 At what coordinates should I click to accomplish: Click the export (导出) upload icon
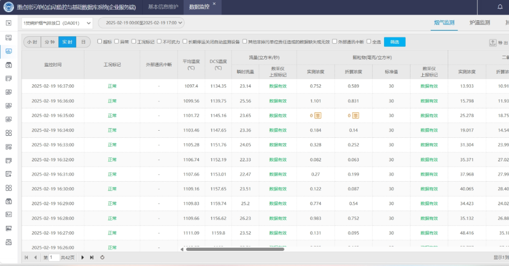click(493, 42)
